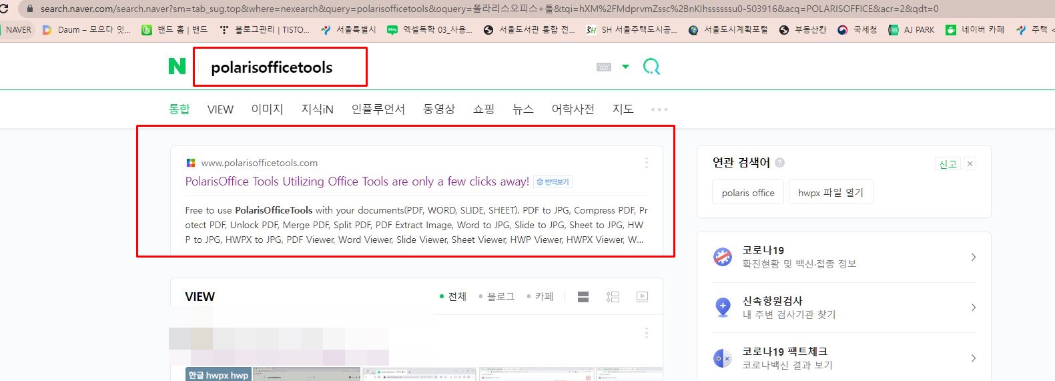Open the AJ PARK bookmark
The height and width of the screenshot is (381, 1055).
coord(912,30)
